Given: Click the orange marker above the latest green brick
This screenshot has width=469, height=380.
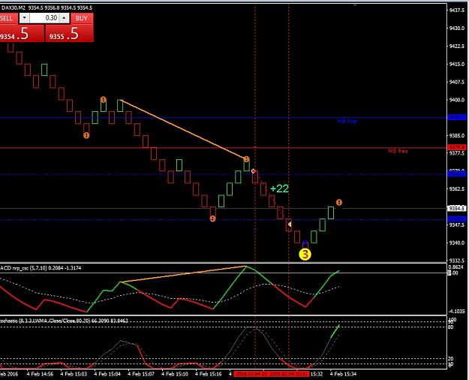Looking at the screenshot, I should click(339, 203).
